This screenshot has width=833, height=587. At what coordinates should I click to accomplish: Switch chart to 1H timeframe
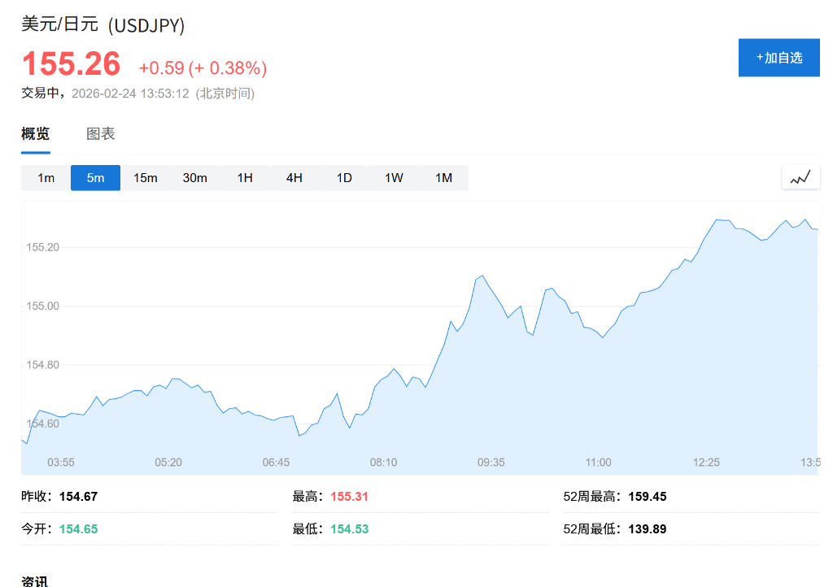point(245,177)
